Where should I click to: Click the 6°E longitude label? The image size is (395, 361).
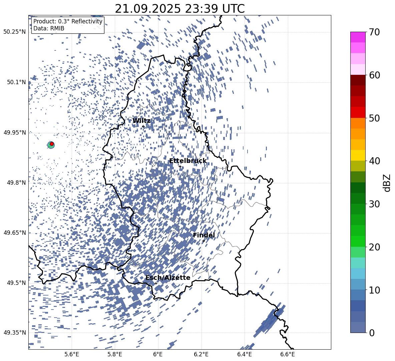[158, 354]
